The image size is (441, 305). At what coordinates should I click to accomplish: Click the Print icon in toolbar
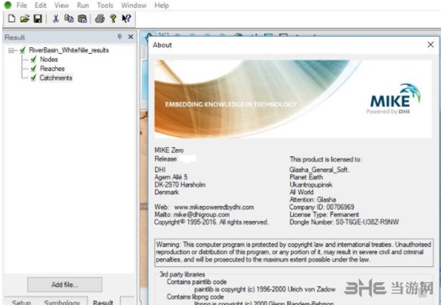[100, 18]
